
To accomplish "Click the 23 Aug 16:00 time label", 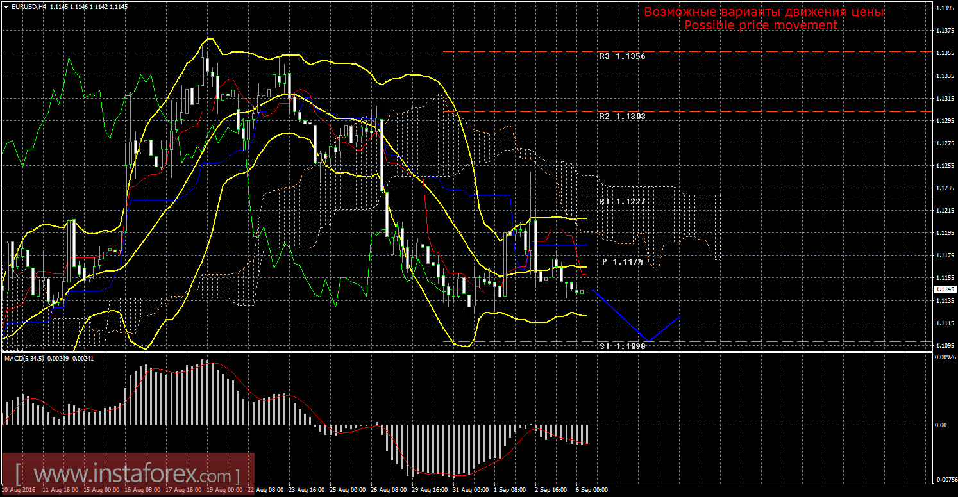I will 307,490.
